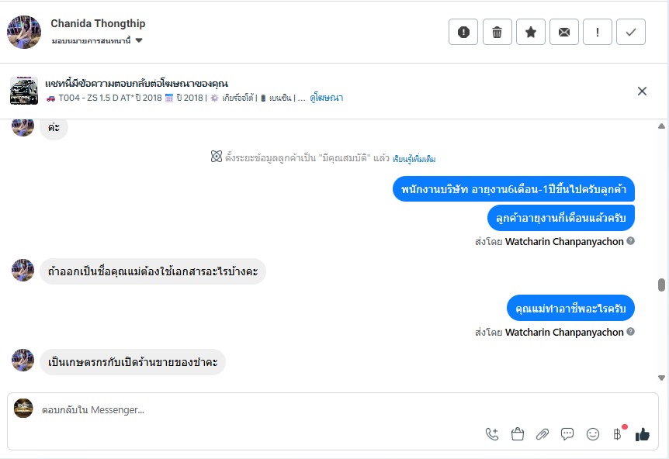669x459 pixels.
Task: Open the 'ดูโฆษณา' ad link
Action: tap(327, 98)
